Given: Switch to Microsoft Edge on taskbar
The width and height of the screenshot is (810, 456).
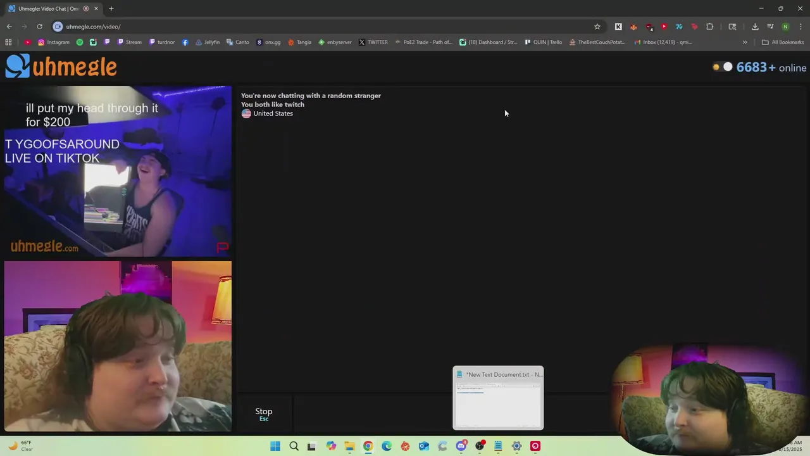Looking at the screenshot, I should [x=387, y=446].
